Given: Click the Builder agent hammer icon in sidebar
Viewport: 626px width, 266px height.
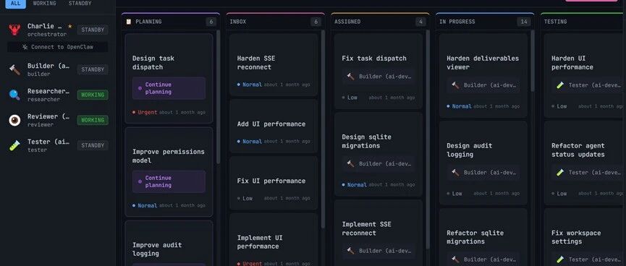Looking at the screenshot, I should [x=14, y=70].
